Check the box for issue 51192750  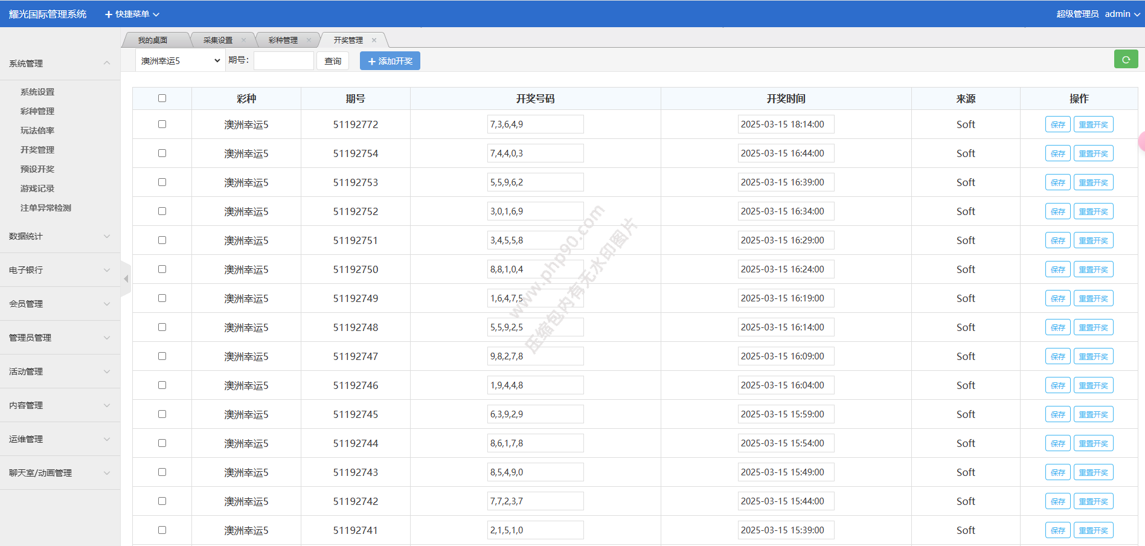162,269
